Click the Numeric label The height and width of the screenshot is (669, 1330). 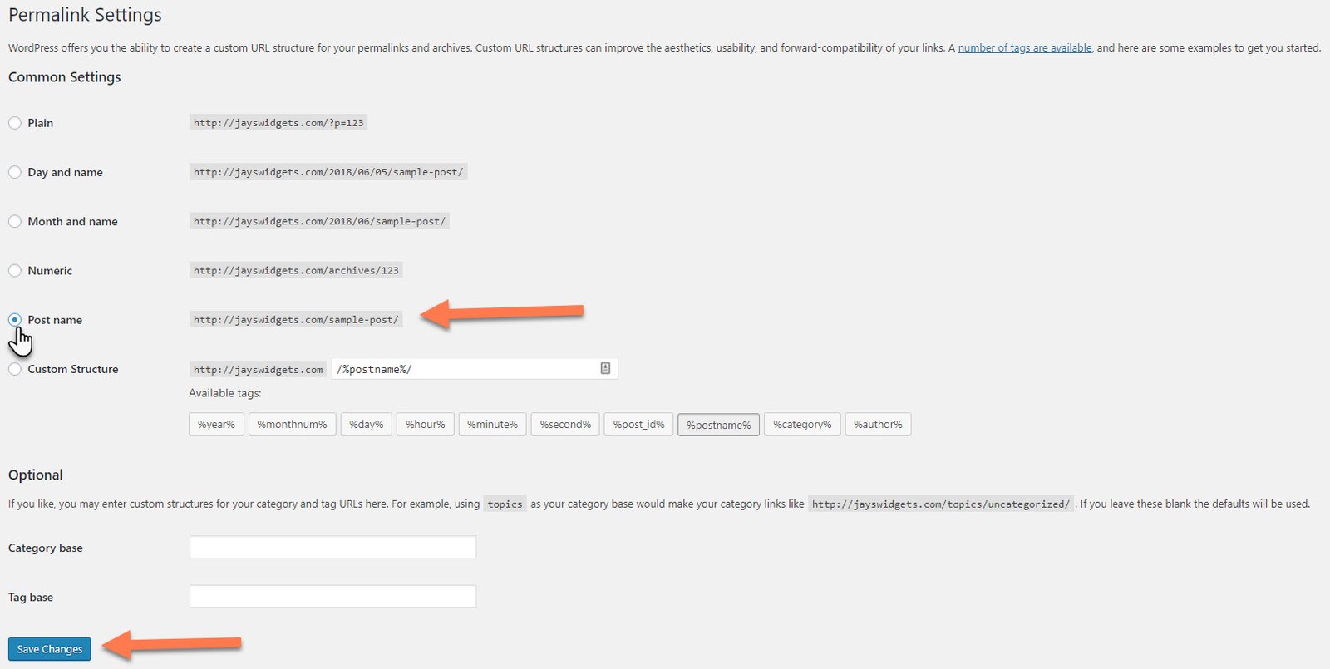click(50, 270)
